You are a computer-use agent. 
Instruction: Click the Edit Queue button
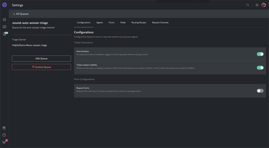41,59
